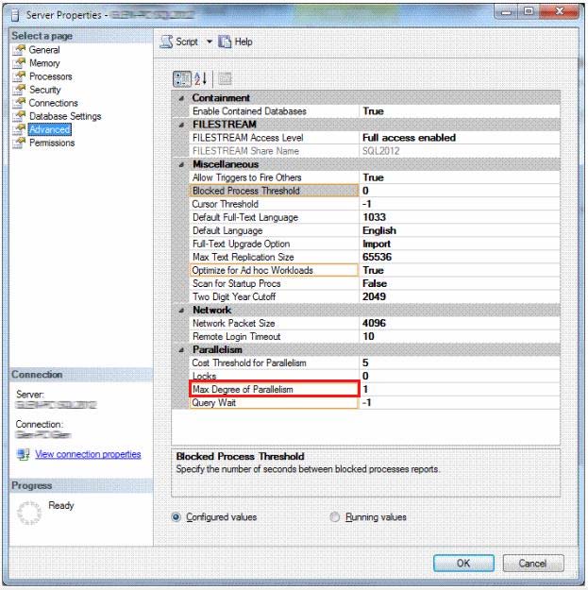Click the Network Packet Size value 4096
Screen dimensions: 588x590
coord(374,323)
